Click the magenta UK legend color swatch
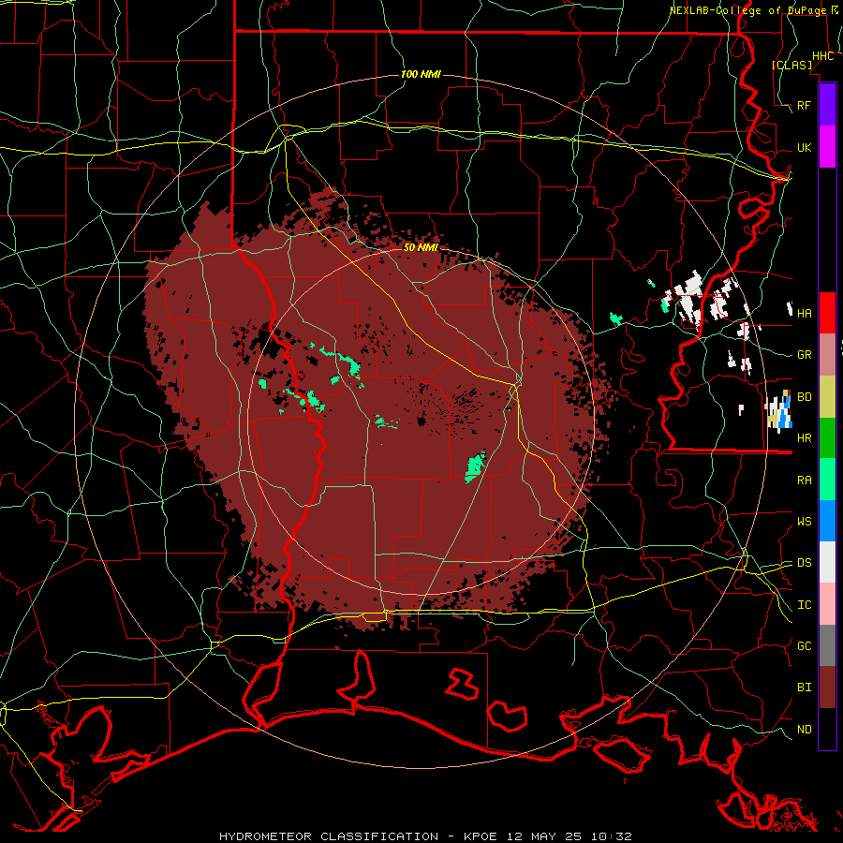843x843 pixels. click(827, 147)
